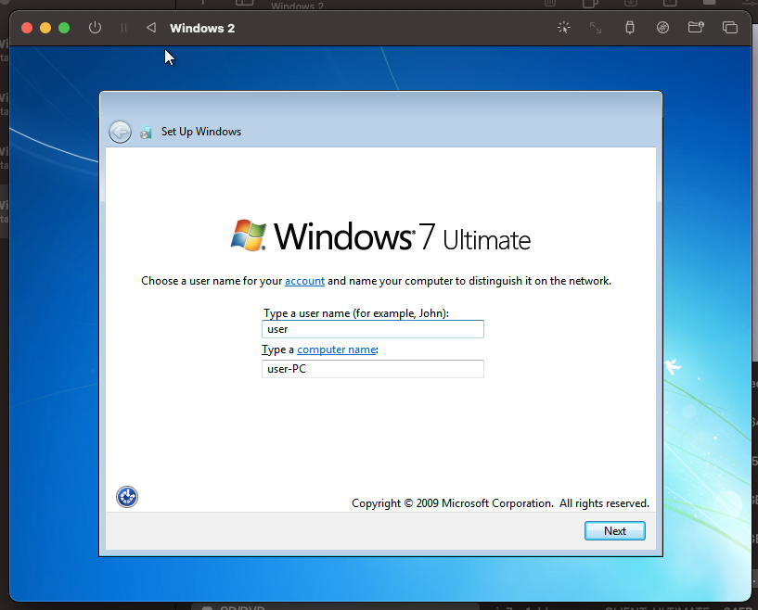The image size is (758, 610).
Task: Click the windows overlap icon in toolbar
Action: [730, 28]
